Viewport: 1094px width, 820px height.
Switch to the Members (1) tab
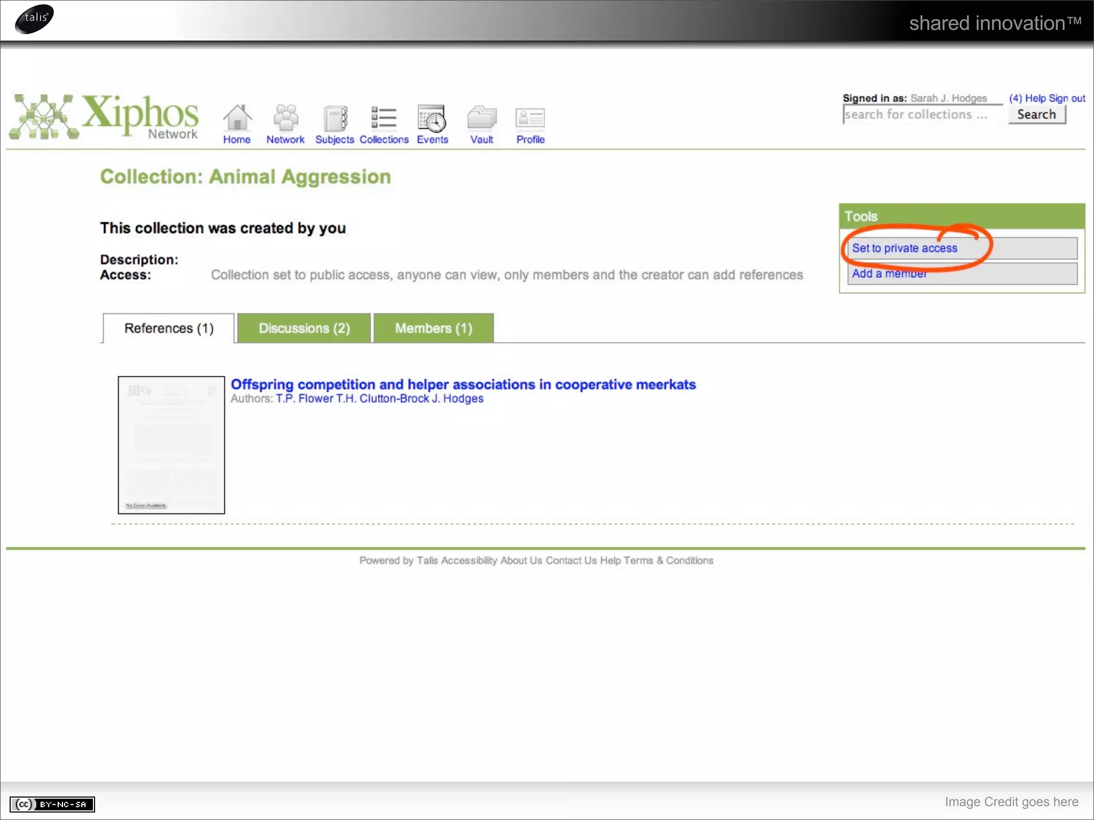coord(433,328)
